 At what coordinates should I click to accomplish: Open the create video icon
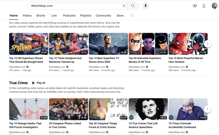pyautogui.click(x=195, y=6)
